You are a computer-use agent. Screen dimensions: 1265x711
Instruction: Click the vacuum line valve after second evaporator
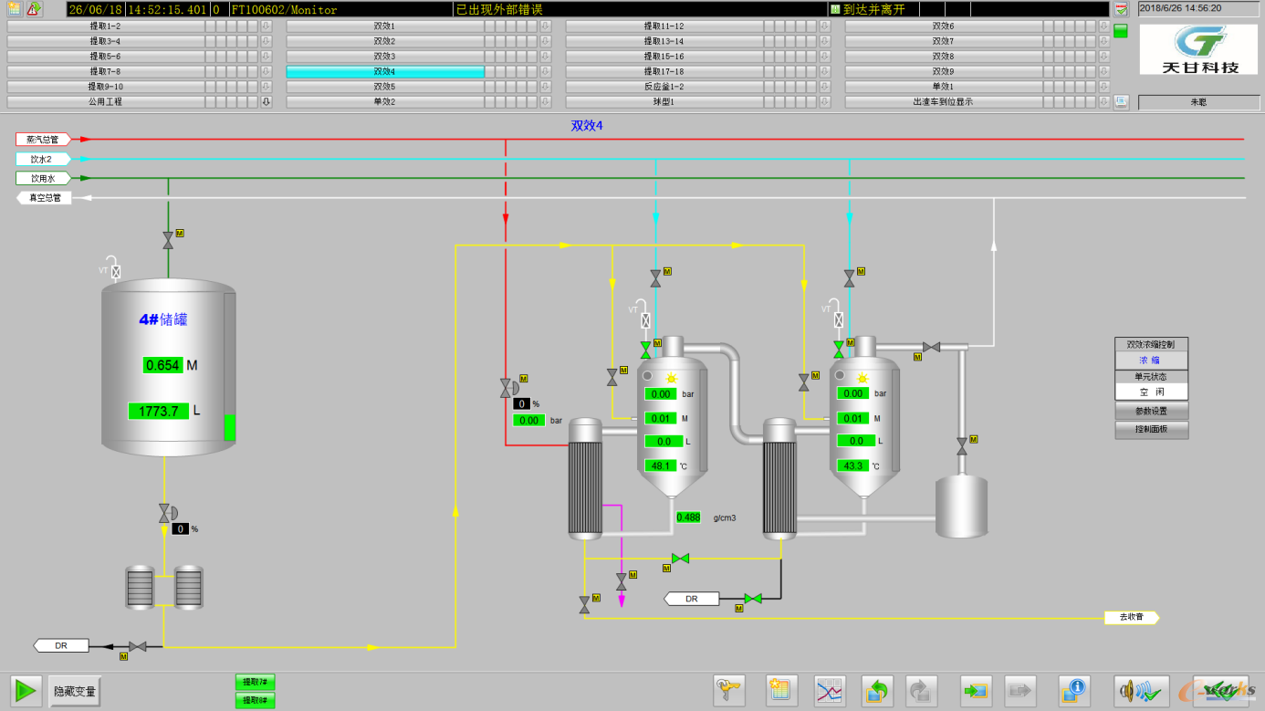(932, 347)
